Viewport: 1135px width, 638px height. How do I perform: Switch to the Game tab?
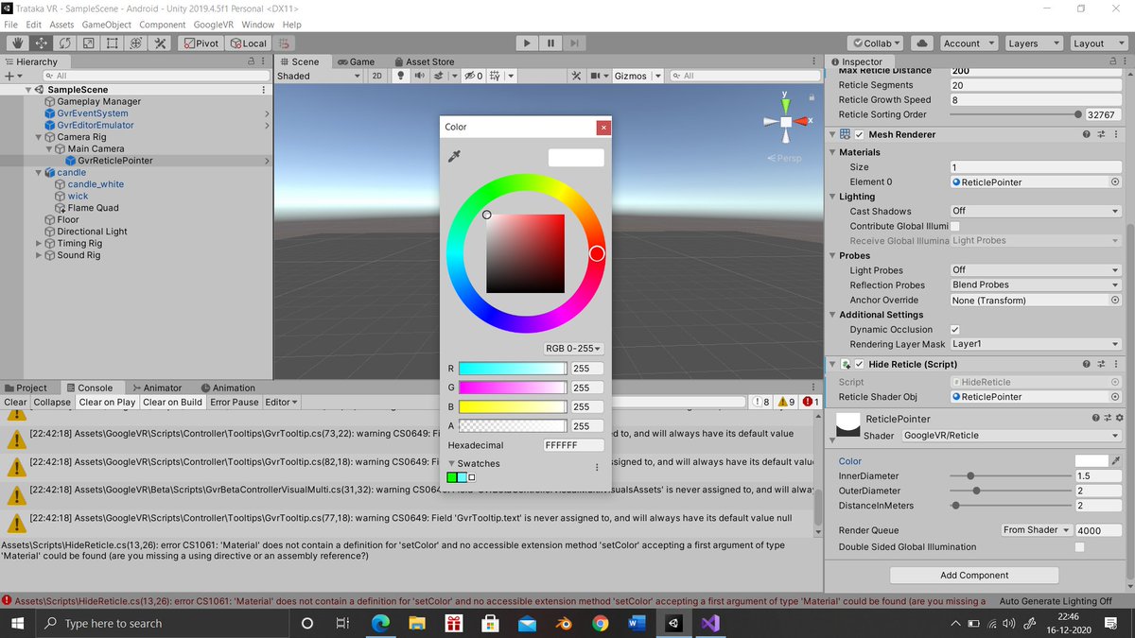point(356,60)
